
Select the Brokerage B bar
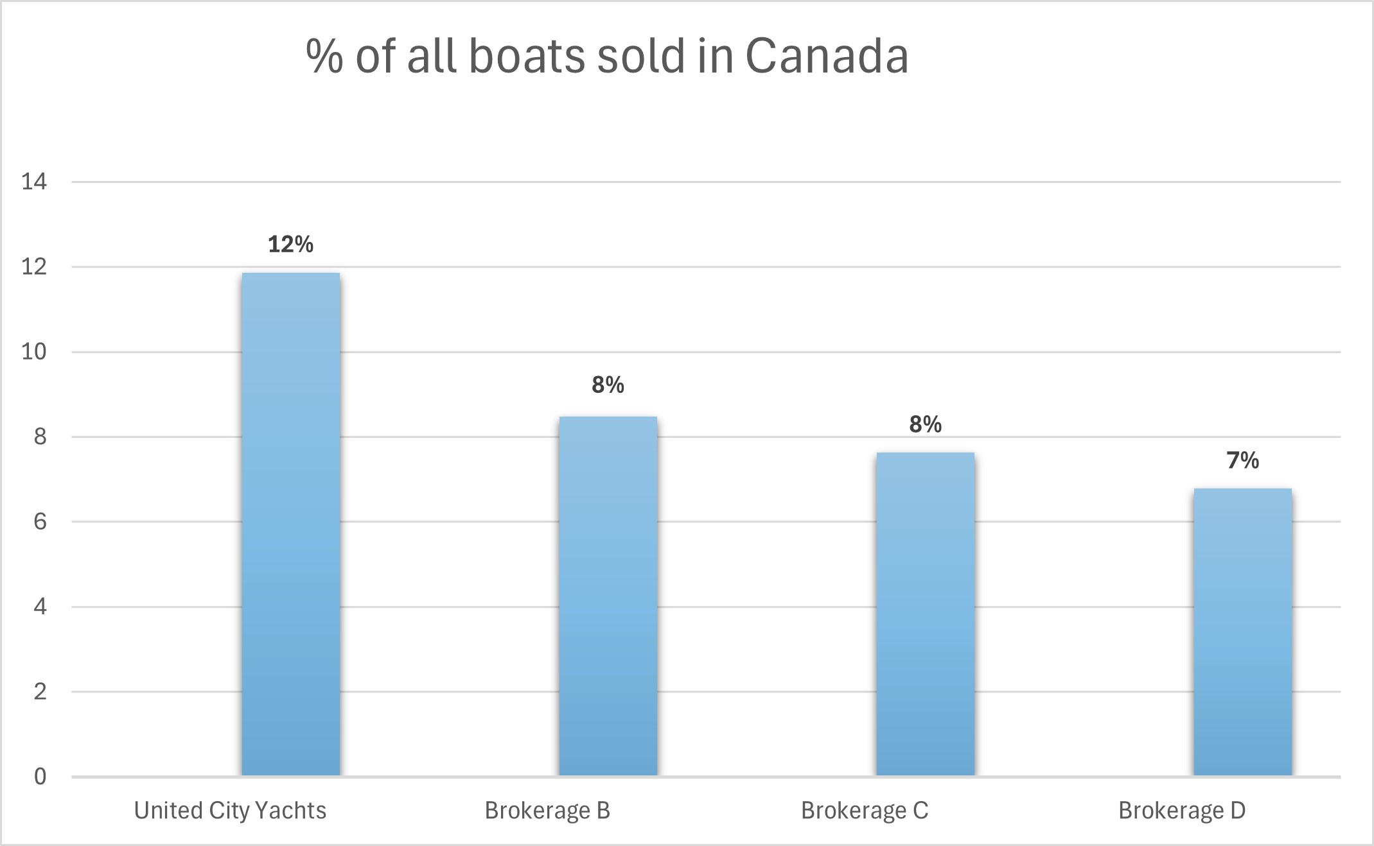click(608, 596)
